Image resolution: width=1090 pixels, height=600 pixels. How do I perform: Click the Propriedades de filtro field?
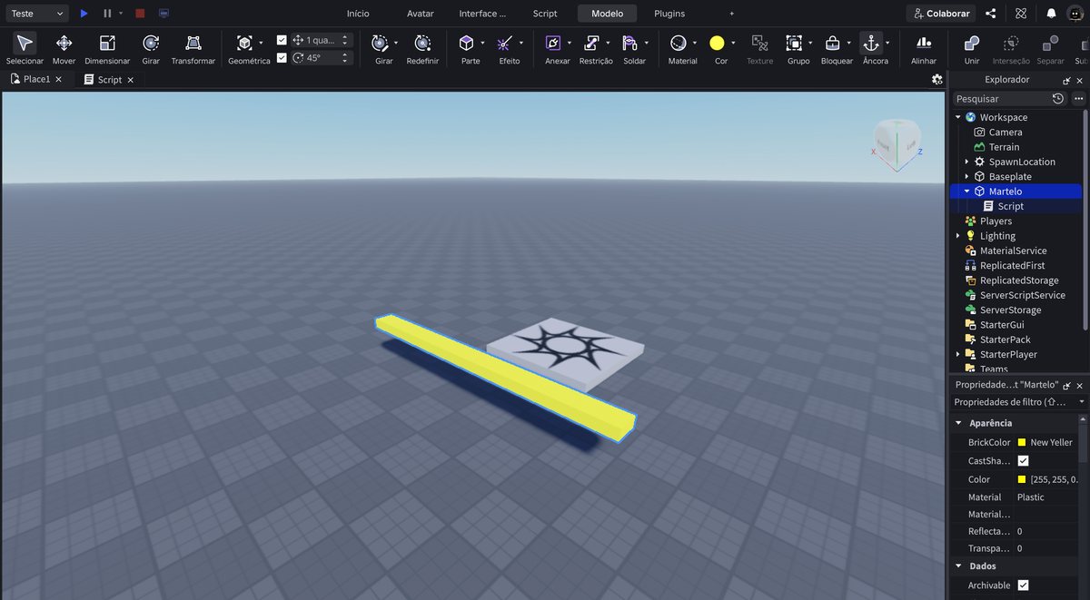(1017, 401)
